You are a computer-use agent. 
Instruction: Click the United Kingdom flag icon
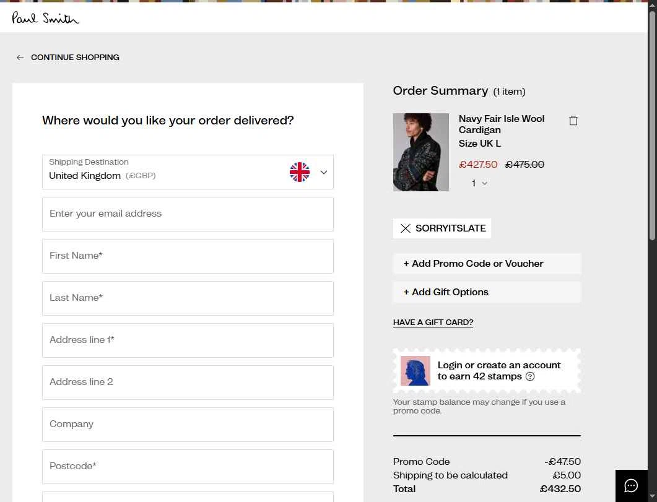300,172
